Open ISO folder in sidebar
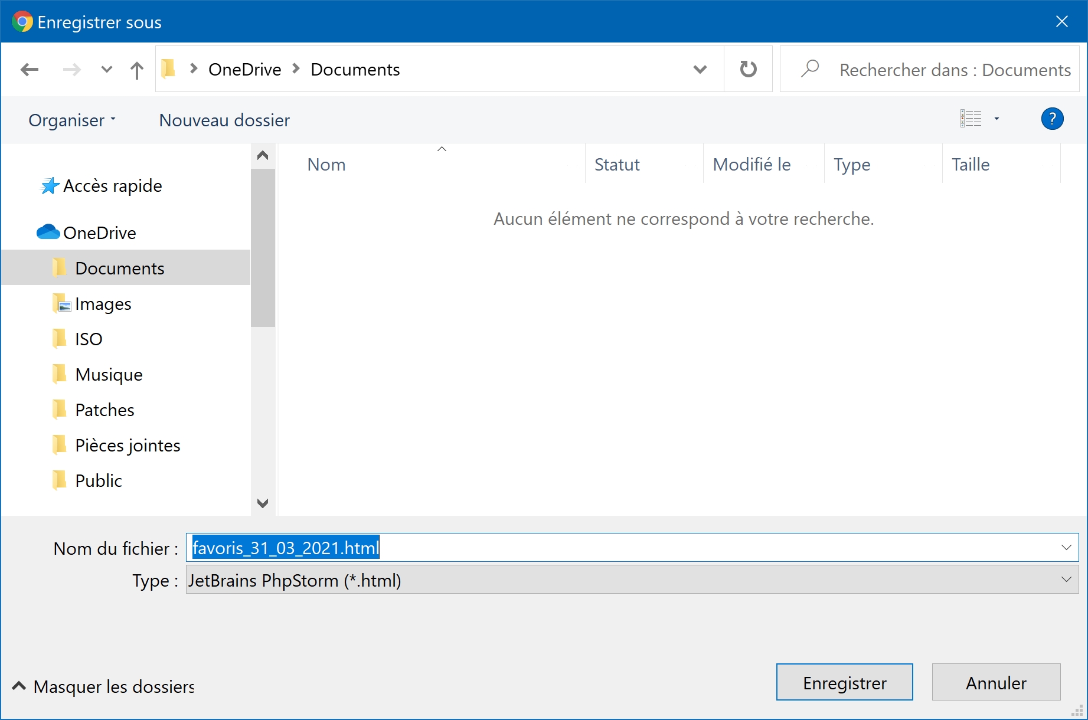 [x=89, y=339]
